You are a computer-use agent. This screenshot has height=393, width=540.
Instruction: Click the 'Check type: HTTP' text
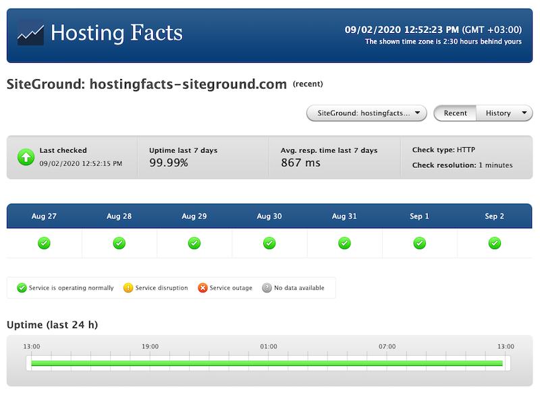point(443,150)
